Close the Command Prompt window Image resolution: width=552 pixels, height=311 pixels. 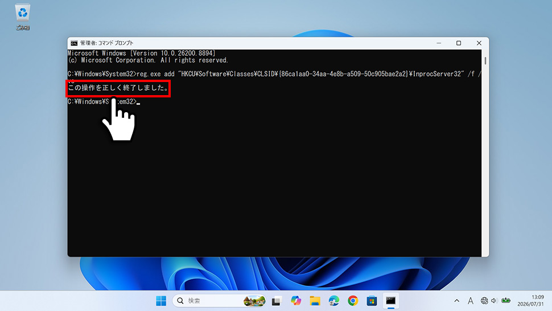(x=479, y=43)
